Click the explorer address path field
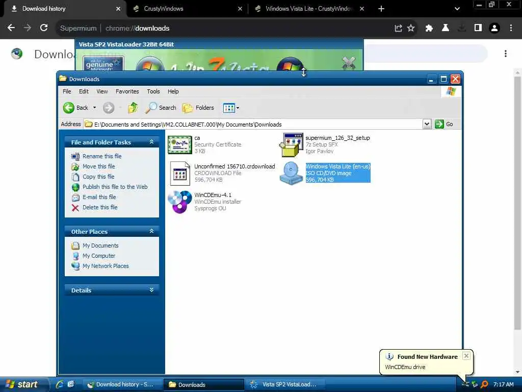Viewport: 522px width, 392px height. [x=253, y=125]
